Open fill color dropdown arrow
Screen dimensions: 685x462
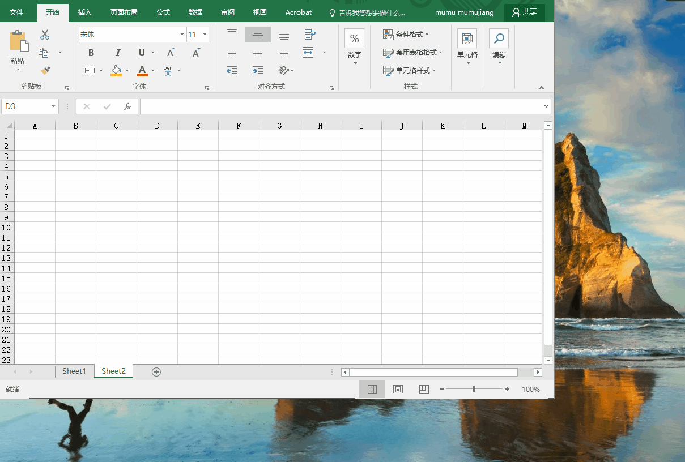[127, 71]
